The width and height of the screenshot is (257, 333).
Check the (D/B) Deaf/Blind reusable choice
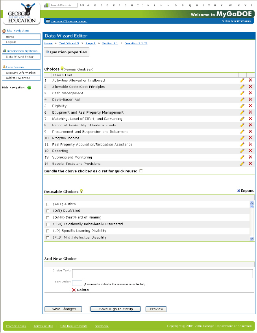point(48,211)
